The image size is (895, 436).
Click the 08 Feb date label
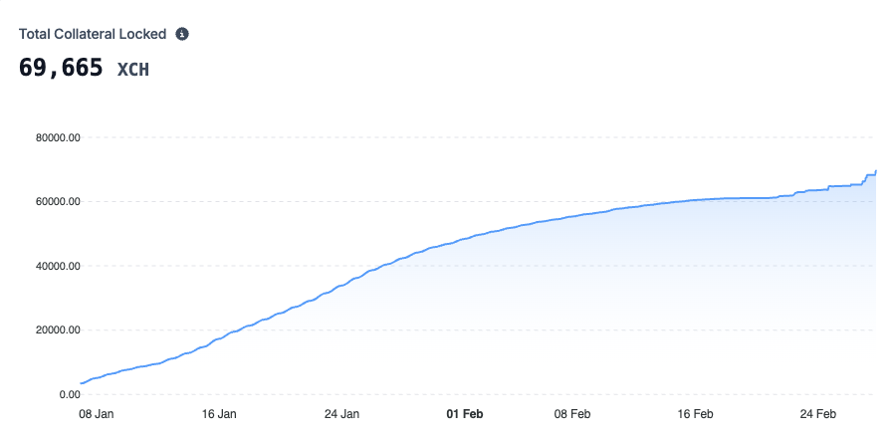pos(572,414)
